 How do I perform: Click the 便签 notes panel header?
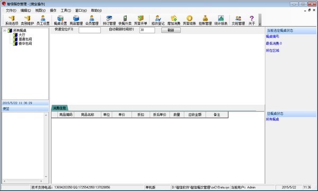pos(25,109)
